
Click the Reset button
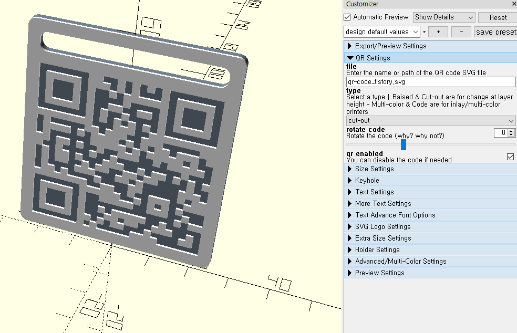click(x=498, y=17)
